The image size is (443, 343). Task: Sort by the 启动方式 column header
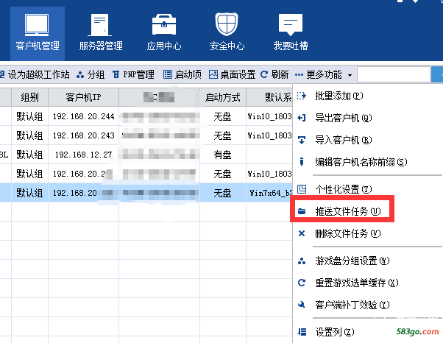point(223,97)
